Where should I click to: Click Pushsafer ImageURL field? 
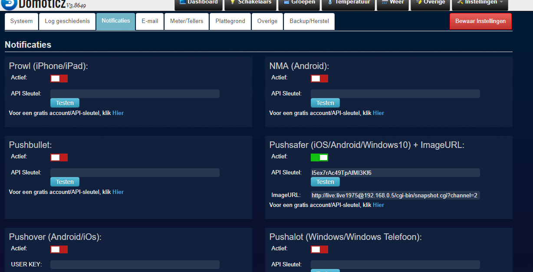pyautogui.click(x=395, y=195)
